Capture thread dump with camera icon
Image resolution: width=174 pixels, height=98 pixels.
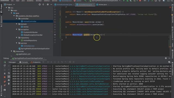pyautogui.click(x=5, y=90)
